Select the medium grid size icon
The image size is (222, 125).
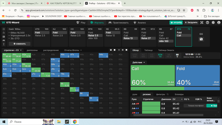[x=123, y=50]
